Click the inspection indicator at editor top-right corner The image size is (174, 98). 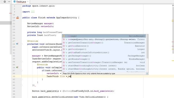click(173, 5)
